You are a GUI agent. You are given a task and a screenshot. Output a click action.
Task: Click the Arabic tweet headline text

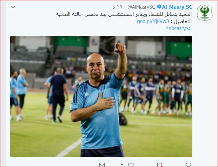pos(124,14)
